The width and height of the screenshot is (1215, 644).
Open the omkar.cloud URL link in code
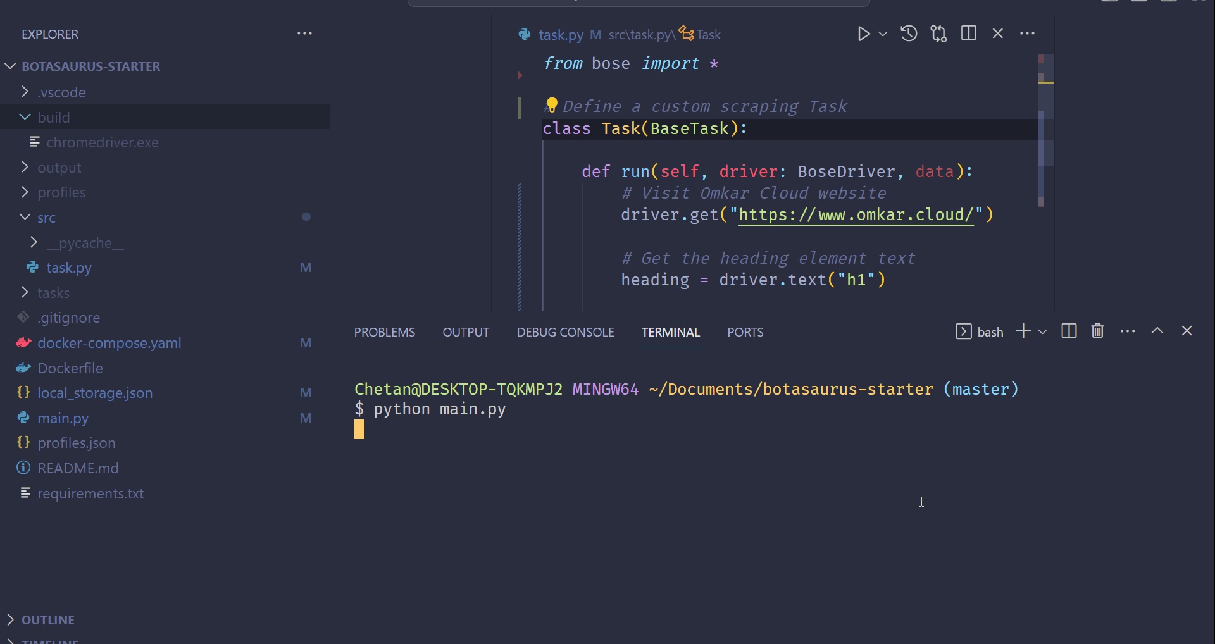coord(856,215)
